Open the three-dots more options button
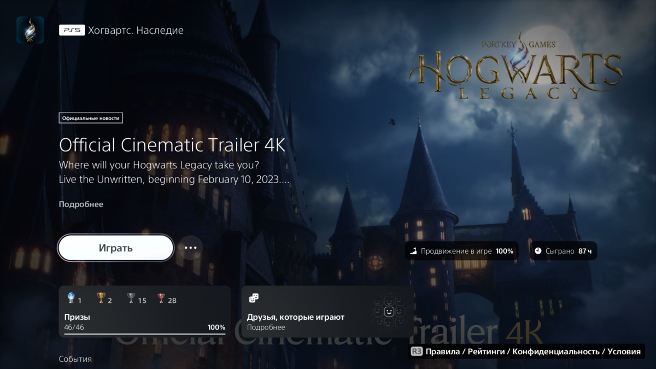Screen dimensions: 656x369 click(190, 248)
